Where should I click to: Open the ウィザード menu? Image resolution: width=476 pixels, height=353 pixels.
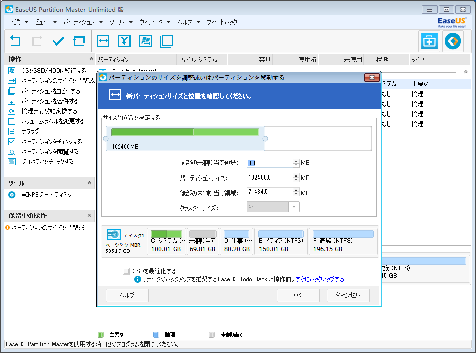(x=154, y=22)
